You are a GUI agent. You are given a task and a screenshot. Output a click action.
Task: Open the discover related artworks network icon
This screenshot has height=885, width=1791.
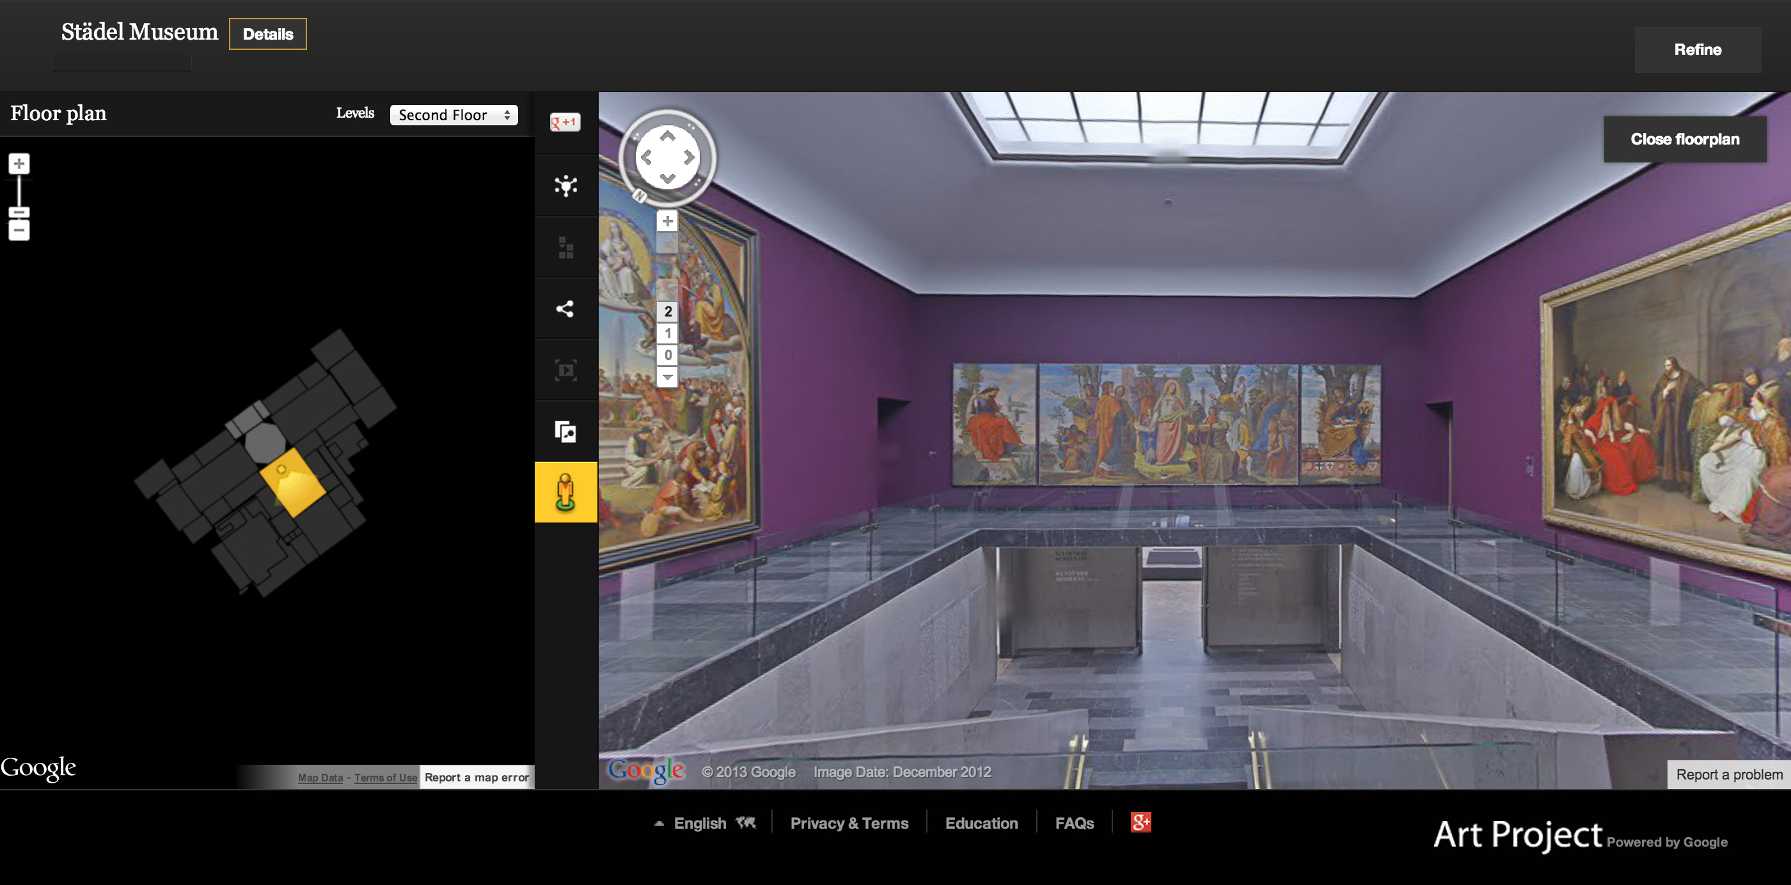point(565,185)
